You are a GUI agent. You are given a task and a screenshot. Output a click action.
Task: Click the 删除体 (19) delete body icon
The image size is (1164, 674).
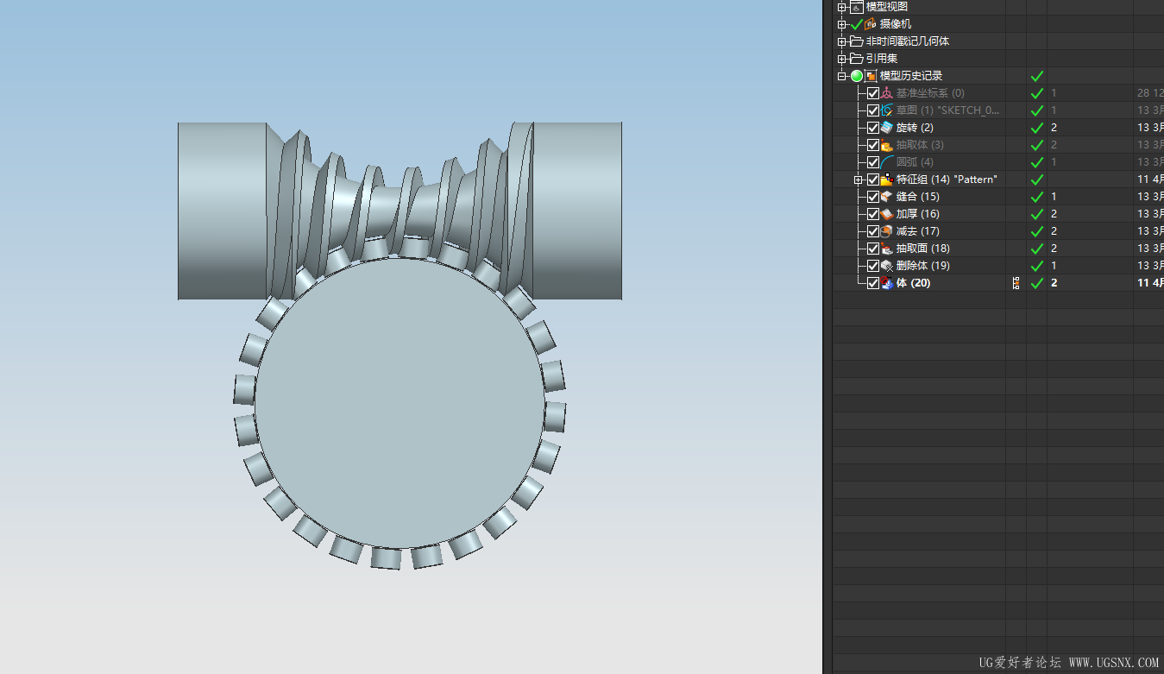(887, 266)
